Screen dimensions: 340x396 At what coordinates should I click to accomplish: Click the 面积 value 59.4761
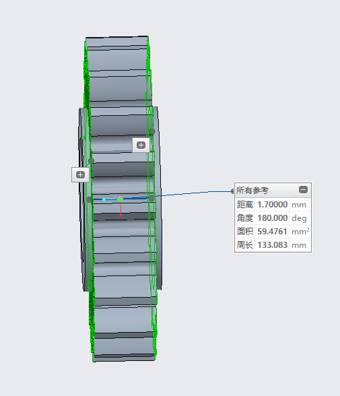point(272,232)
